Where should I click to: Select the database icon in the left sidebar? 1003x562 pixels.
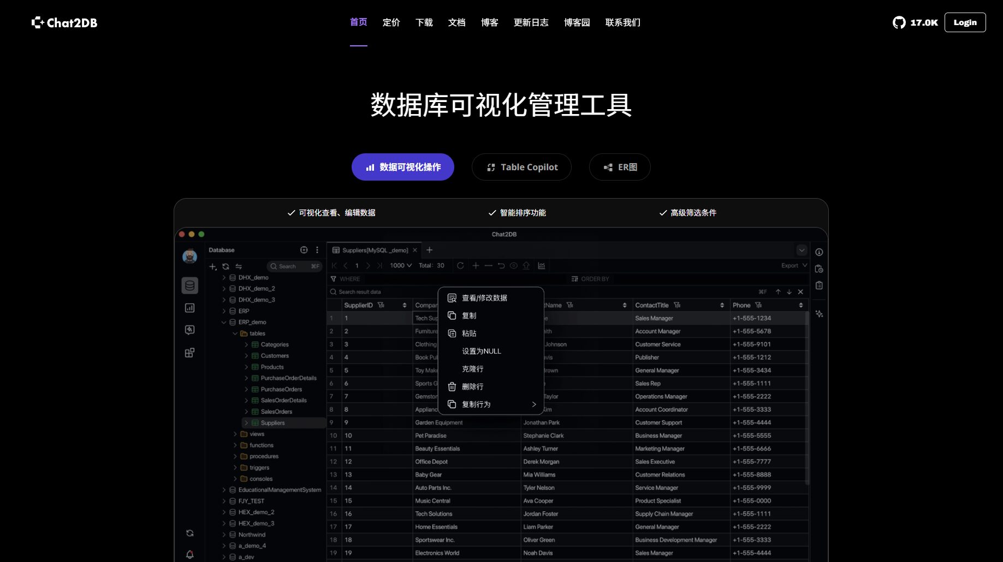point(189,285)
